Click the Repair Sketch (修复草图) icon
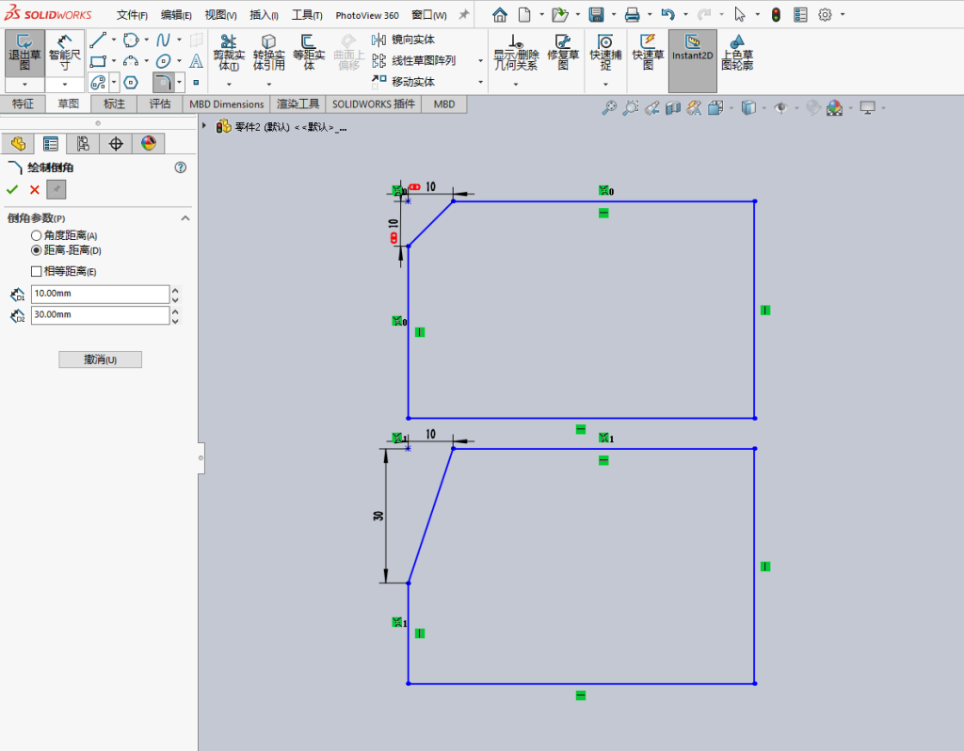The width and height of the screenshot is (964, 751). click(x=563, y=53)
